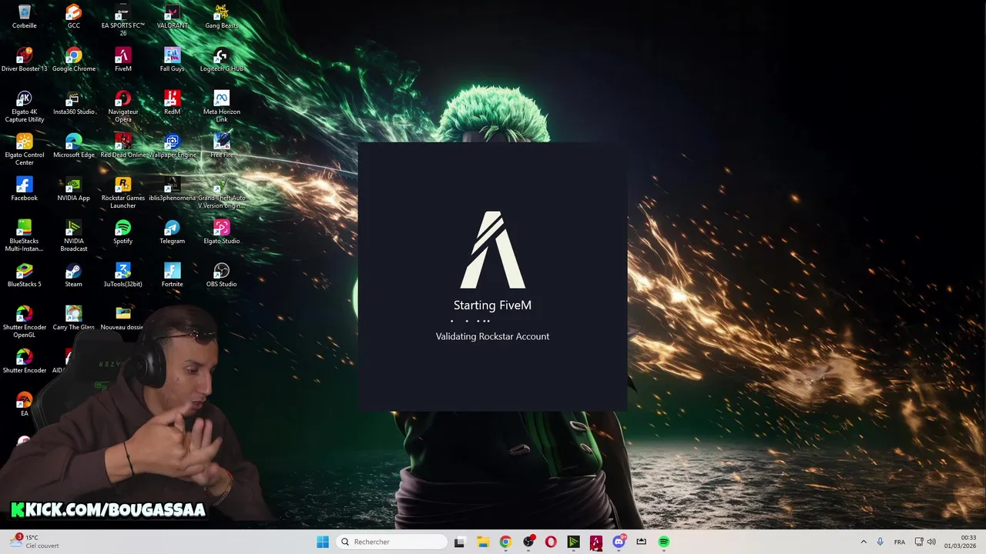Switch to Discord in the taskbar
The image size is (986, 554).
[619, 542]
